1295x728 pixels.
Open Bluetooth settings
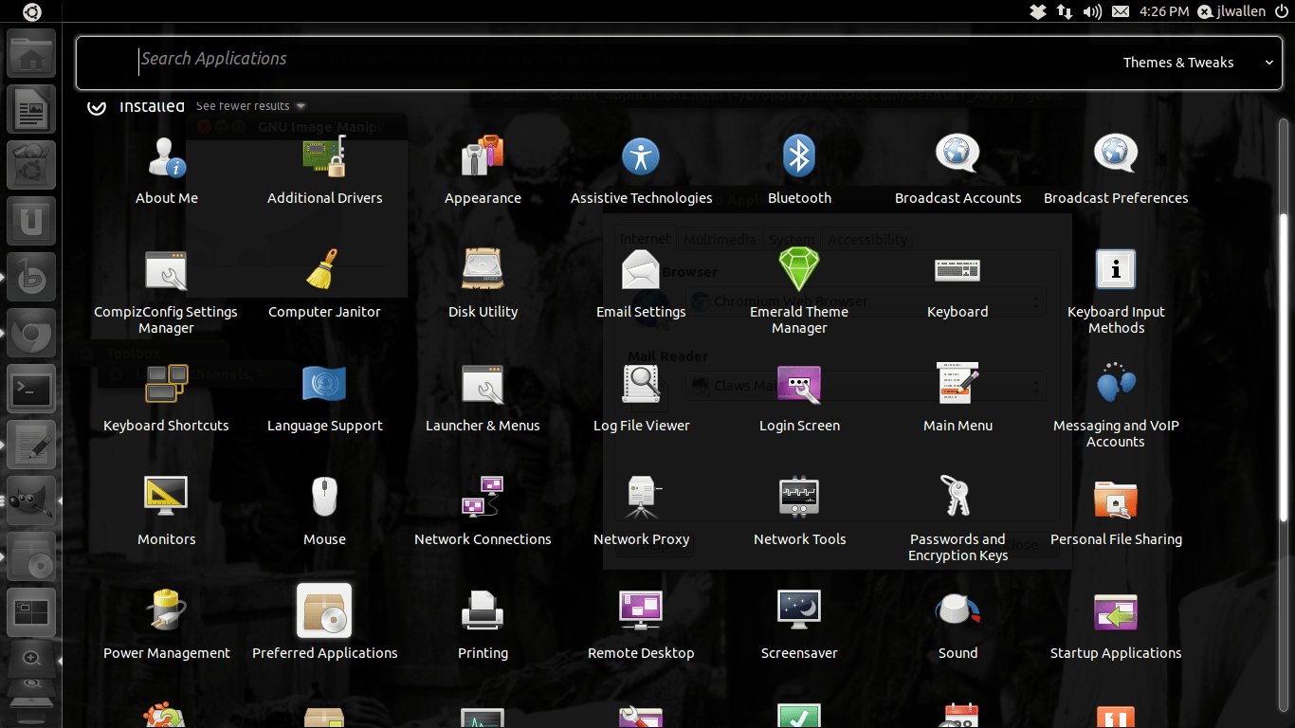pos(799,156)
